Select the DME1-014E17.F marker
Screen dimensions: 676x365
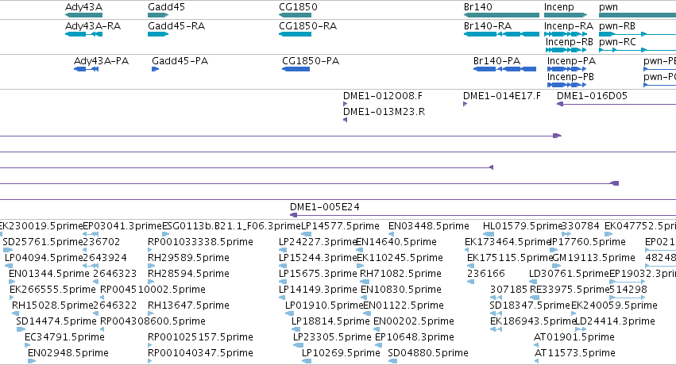click(465, 104)
